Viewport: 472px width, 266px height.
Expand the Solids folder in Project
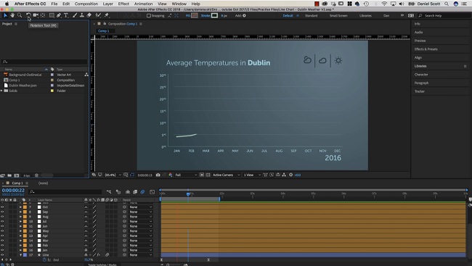point(1,91)
